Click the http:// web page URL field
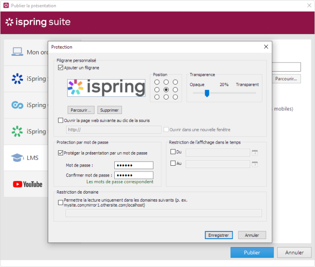 point(114,130)
